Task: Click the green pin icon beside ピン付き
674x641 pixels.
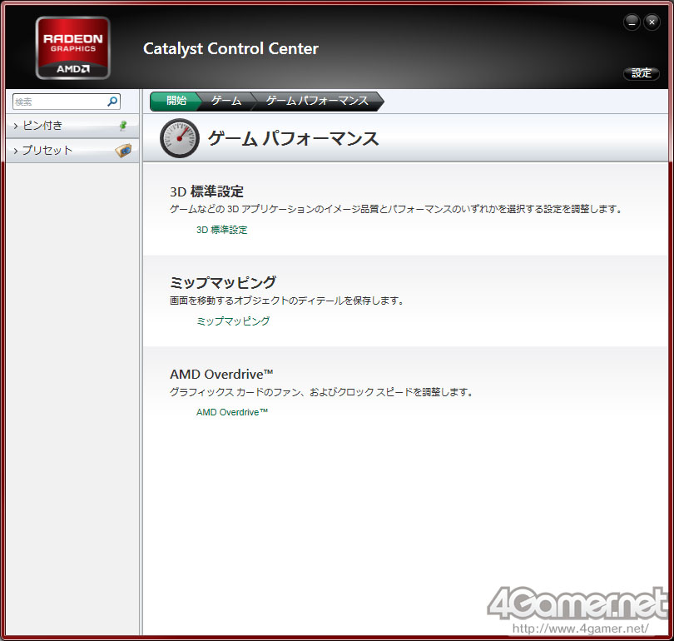Action: click(123, 125)
